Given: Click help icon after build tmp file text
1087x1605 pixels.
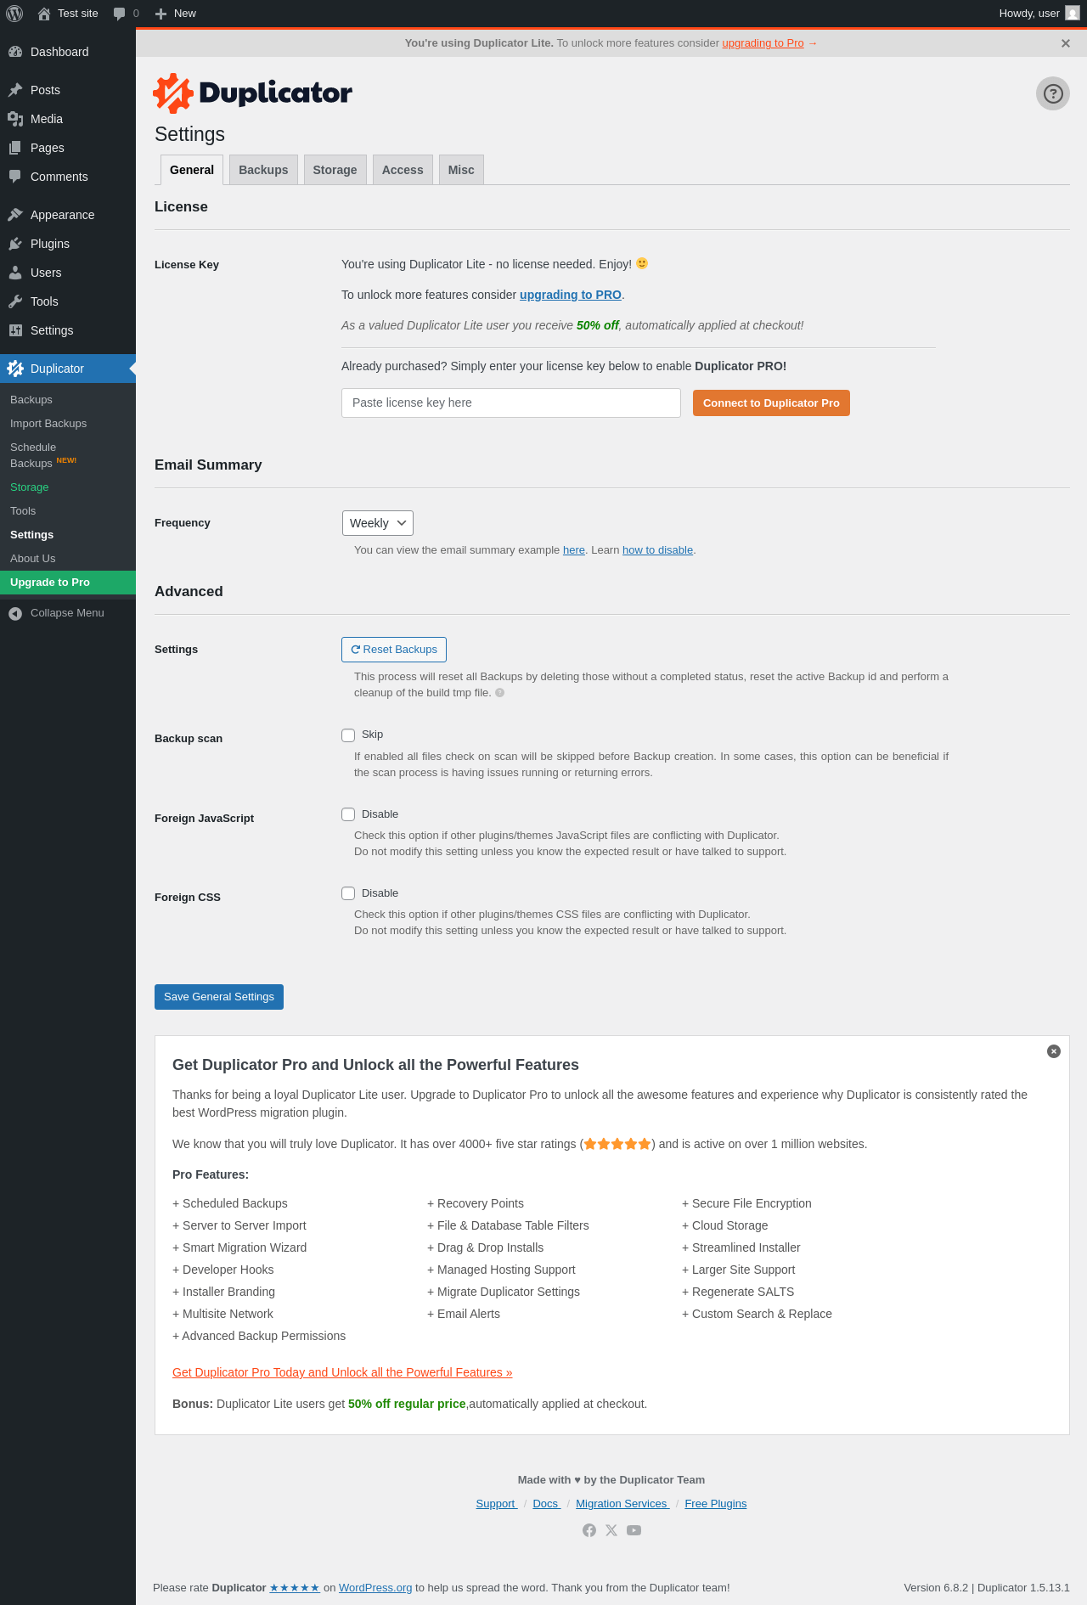Looking at the screenshot, I should 500,693.
